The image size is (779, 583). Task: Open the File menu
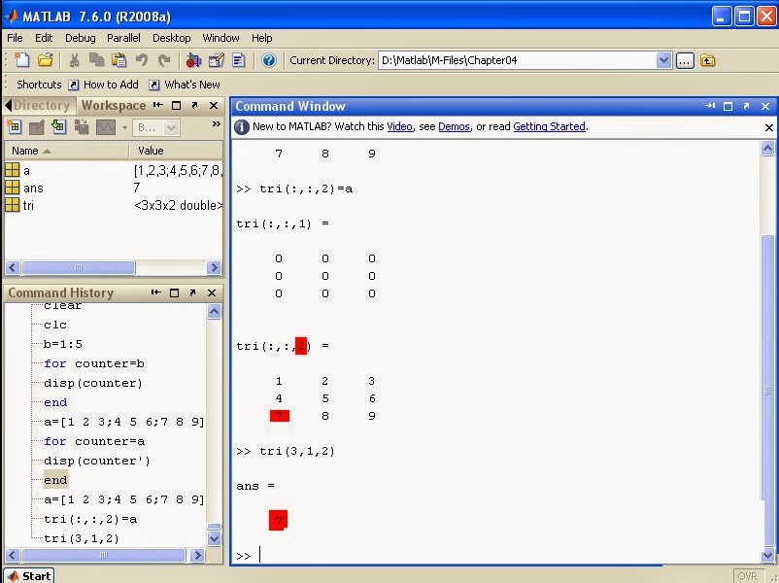point(15,38)
